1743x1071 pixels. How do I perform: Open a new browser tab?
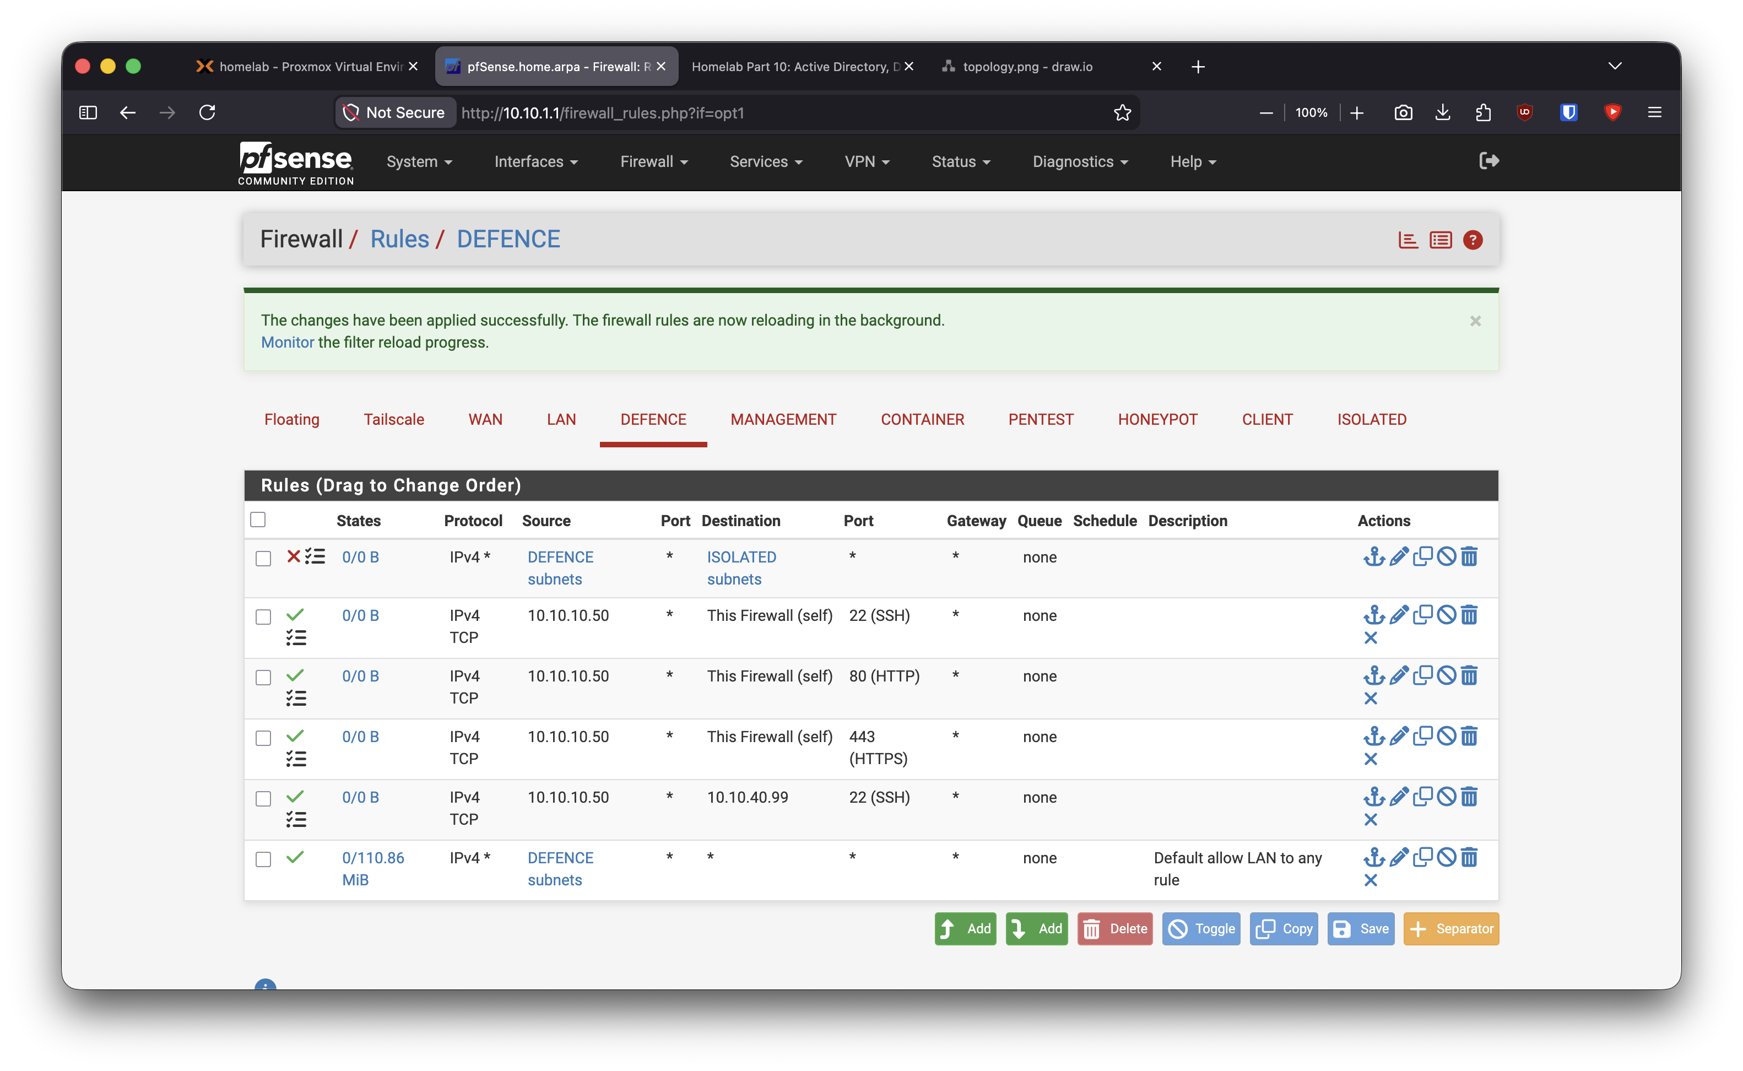pyautogui.click(x=1198, y=67)
